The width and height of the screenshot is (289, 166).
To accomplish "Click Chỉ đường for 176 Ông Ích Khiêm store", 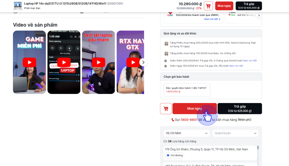I will [174, 155].
